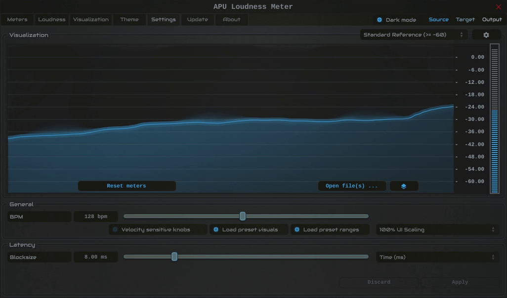Click the BPM label field
The image size is (507, 298).
pyautogui.click(x=39, y=217)
